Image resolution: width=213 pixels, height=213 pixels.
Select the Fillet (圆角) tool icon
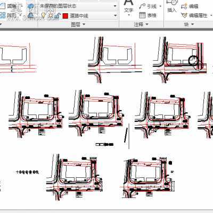click(x=2, y=6)
